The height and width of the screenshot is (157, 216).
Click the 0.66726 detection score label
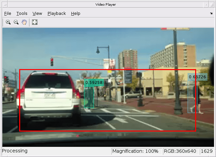pos(197,77)
